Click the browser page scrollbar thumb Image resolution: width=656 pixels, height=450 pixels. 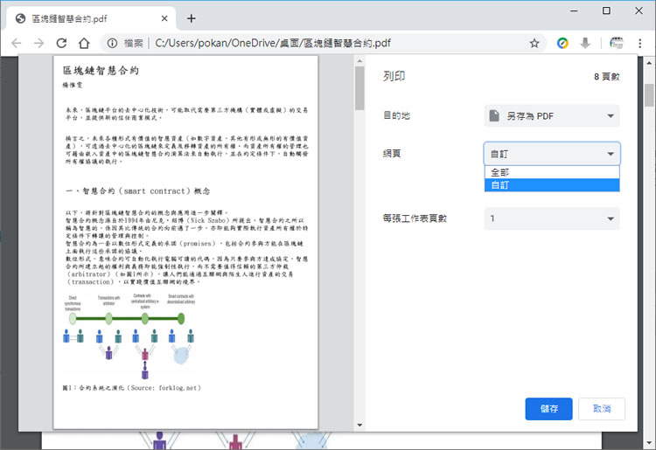click(649, 95)
